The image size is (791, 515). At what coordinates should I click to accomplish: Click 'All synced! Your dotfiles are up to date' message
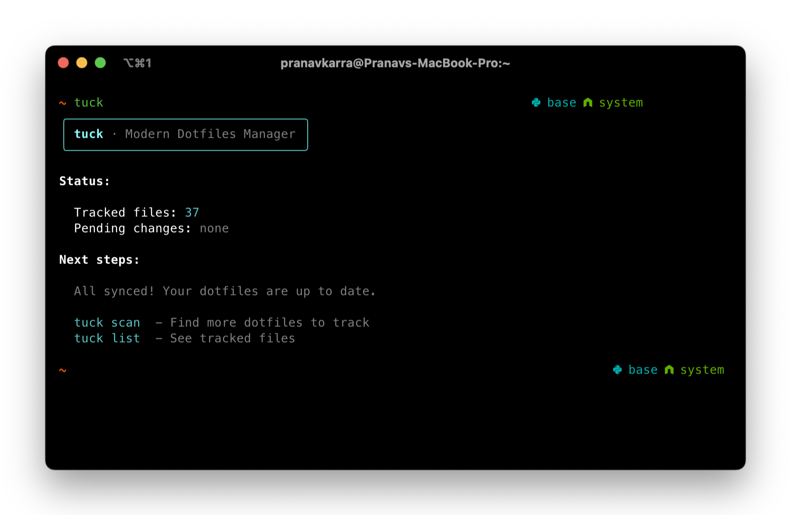[x=224, y=291]
